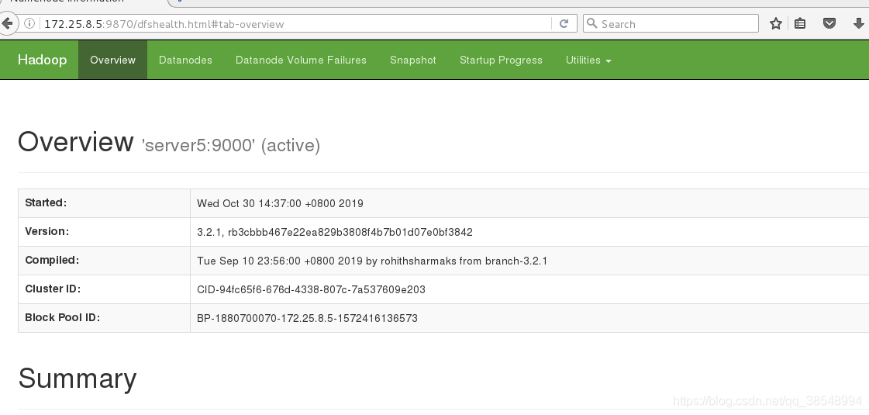This screenshot has width=869, height=415.
Task: Switch to the Datanodes tab
Action: click(185, 60)
